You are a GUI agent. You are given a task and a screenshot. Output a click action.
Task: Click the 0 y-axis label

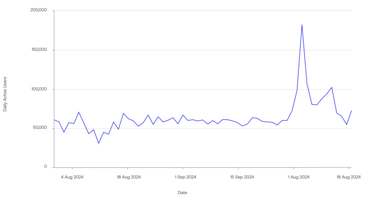tap(45, 166)
